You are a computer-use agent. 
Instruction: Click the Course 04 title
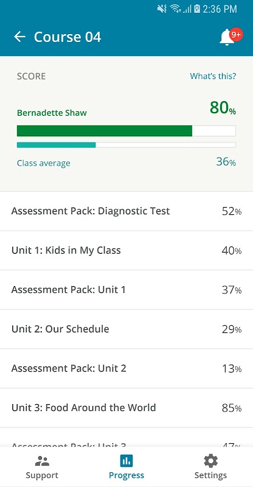pos(68,37)
